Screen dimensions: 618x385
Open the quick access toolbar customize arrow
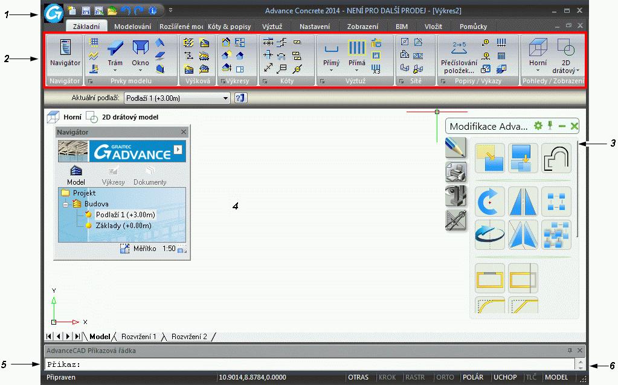(170, 10)
